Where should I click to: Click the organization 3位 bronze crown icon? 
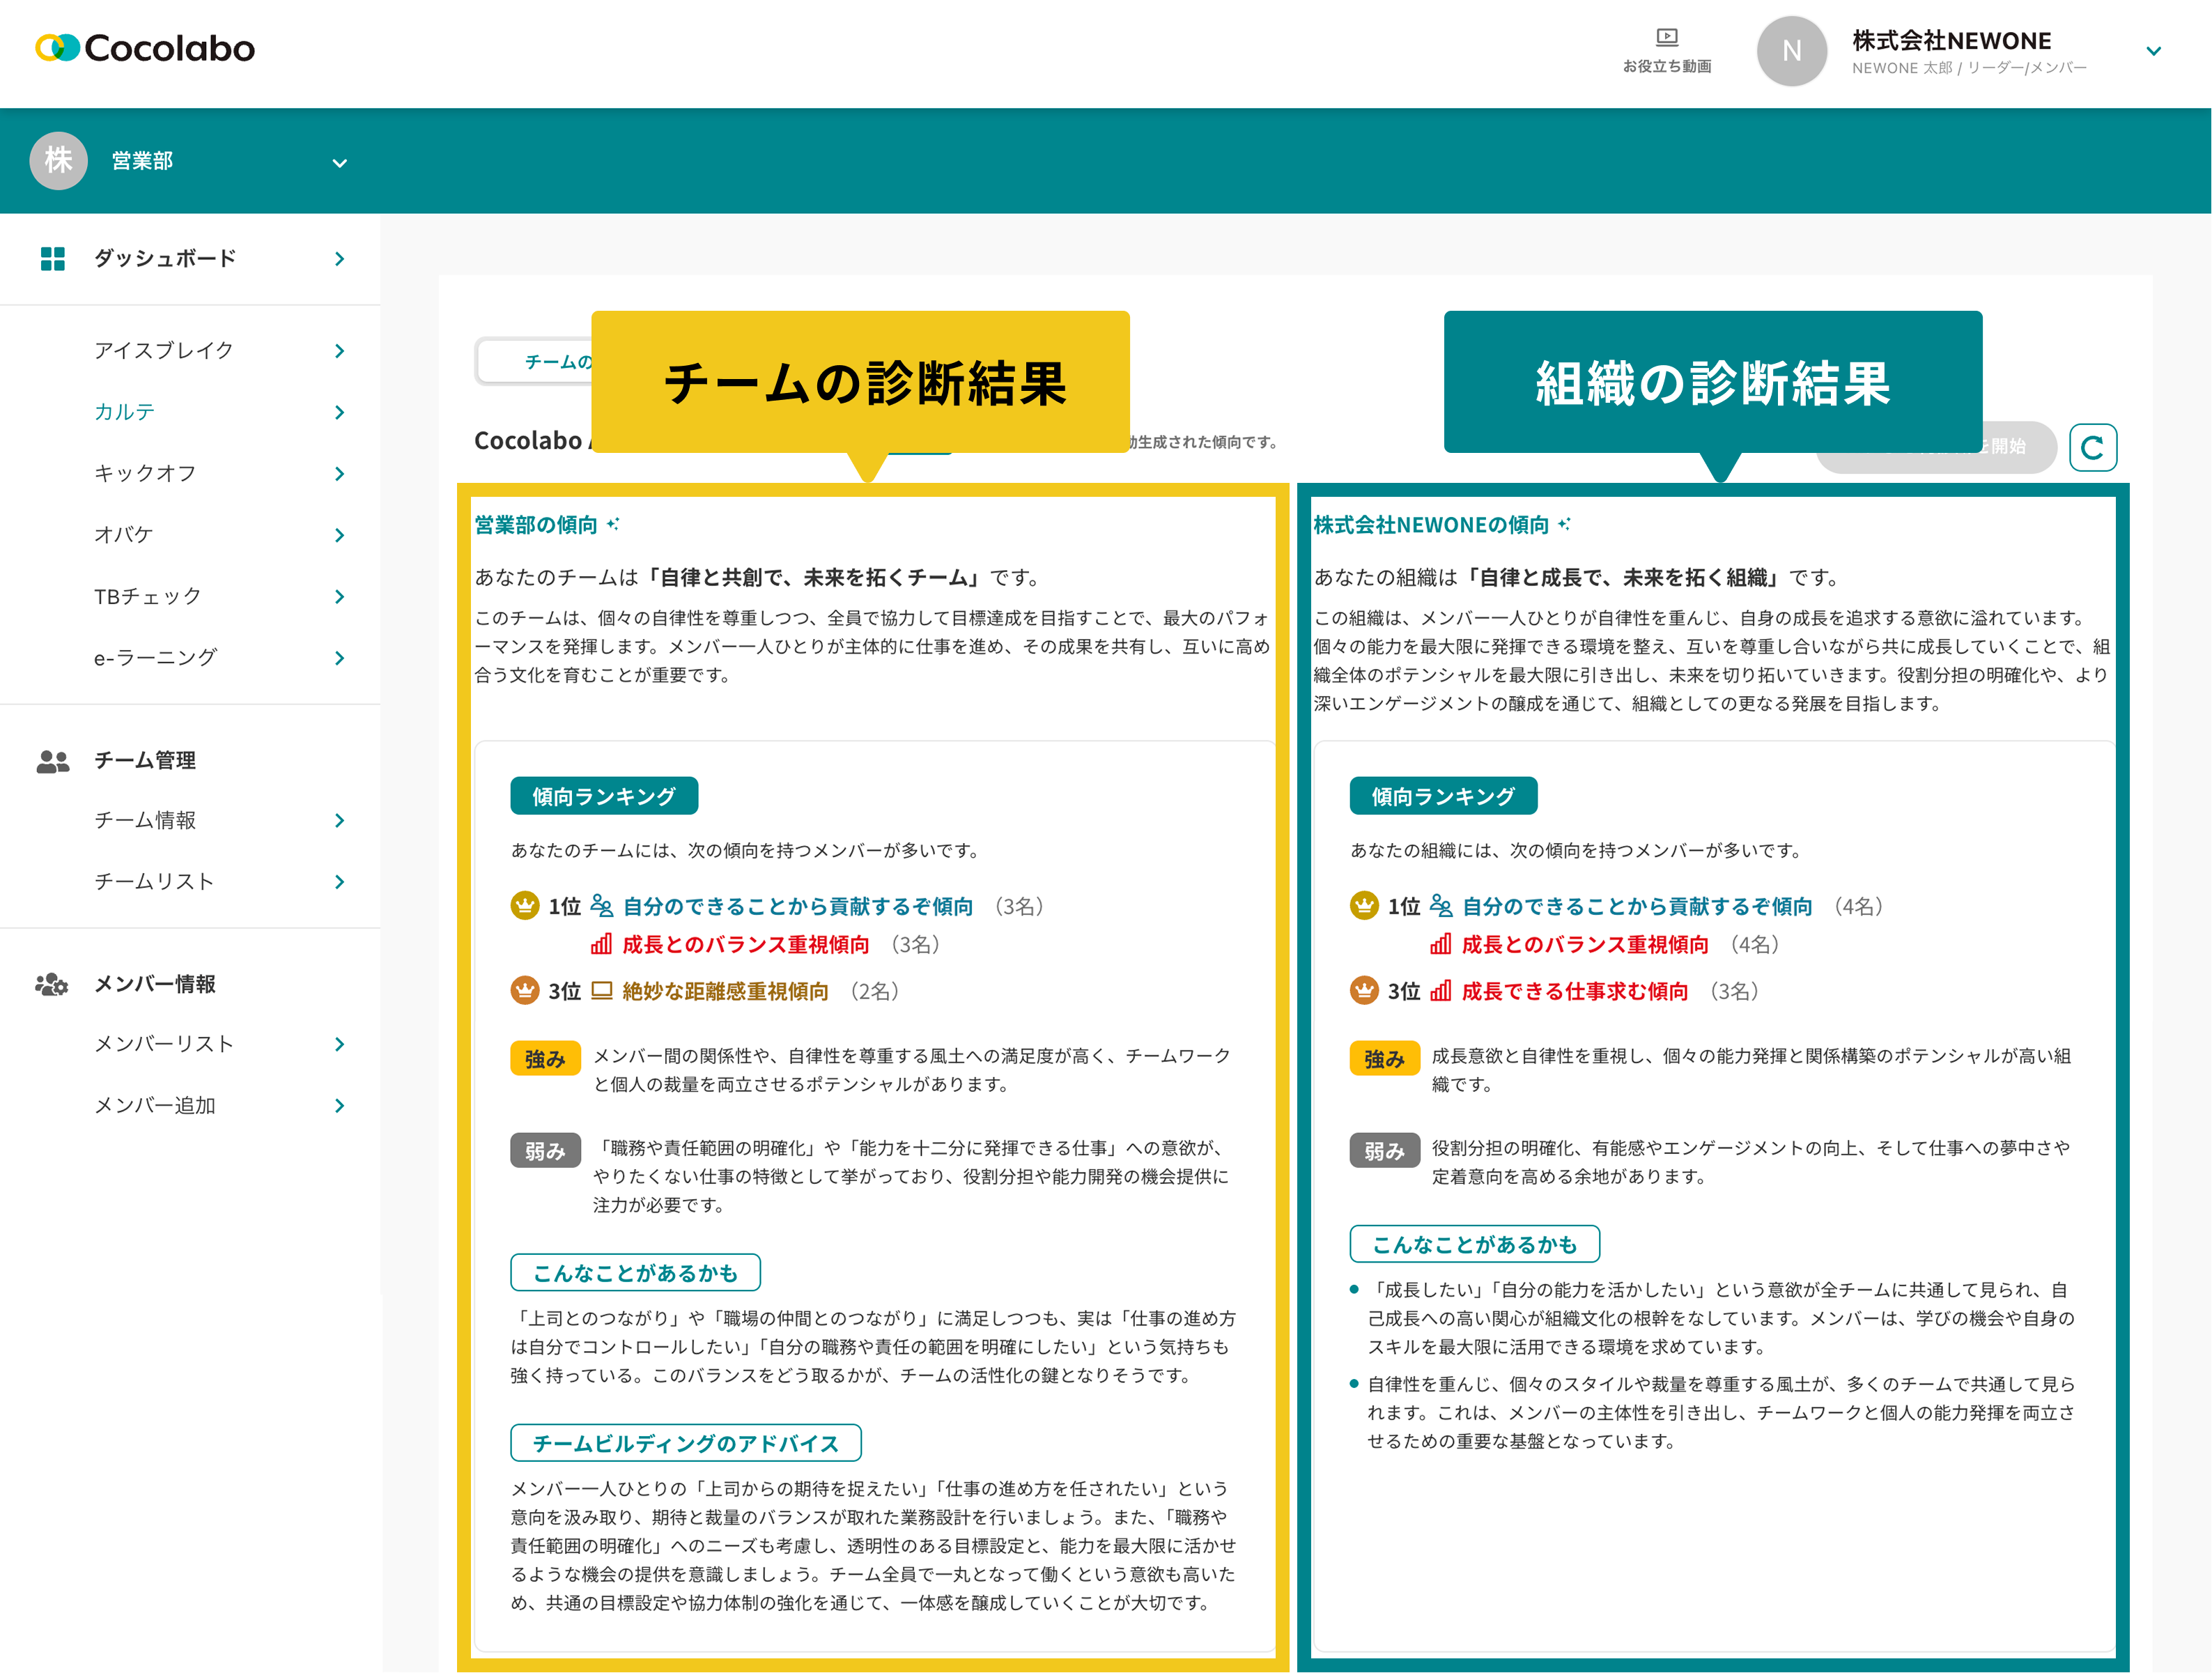pyautogui.click(x=1363, y=990)
